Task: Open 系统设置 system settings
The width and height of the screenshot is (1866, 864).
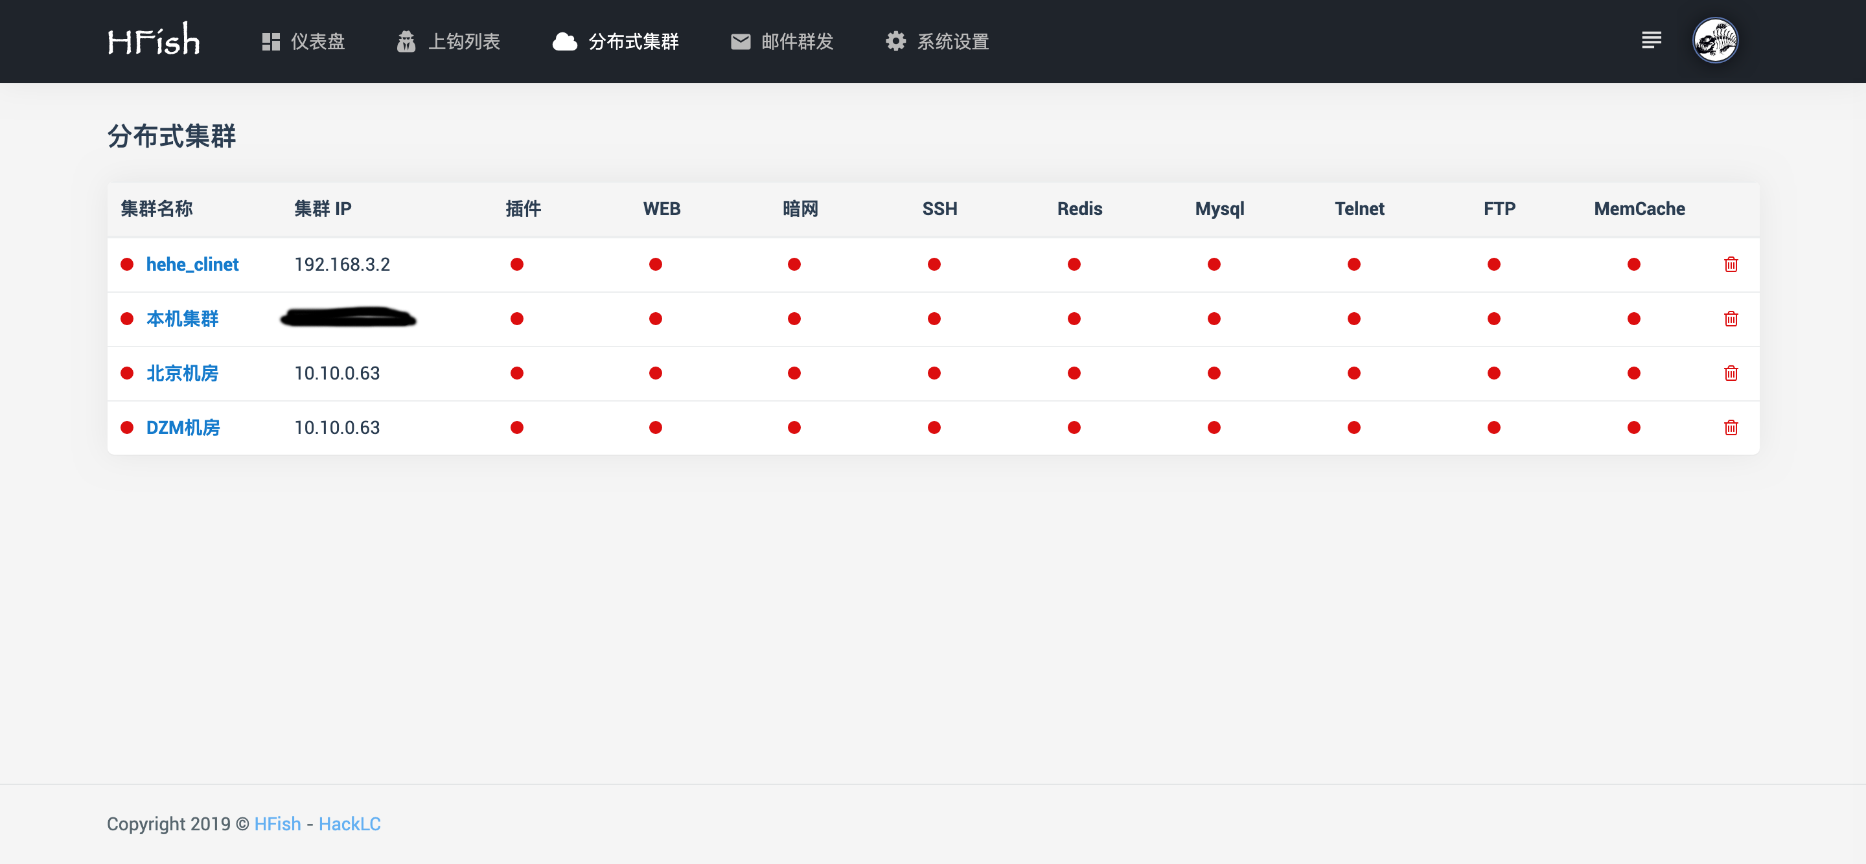Action: point(952,42)
